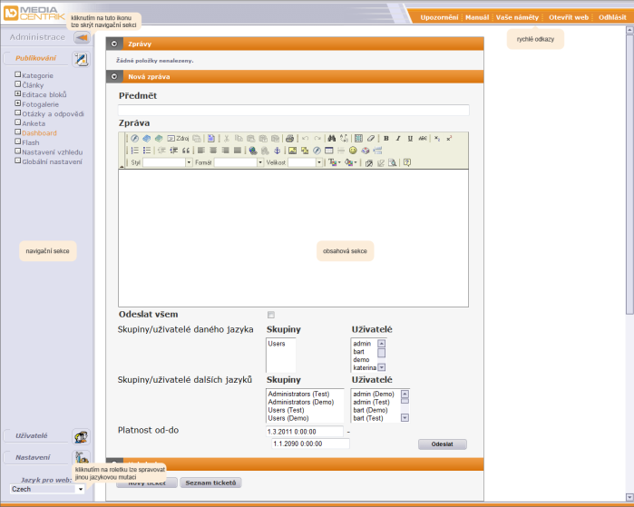The height and width of the screenshot is (507, 634).
Task: Expand the Editace bloků tree node
Action: pyautogui.click(x=17, y=93)
